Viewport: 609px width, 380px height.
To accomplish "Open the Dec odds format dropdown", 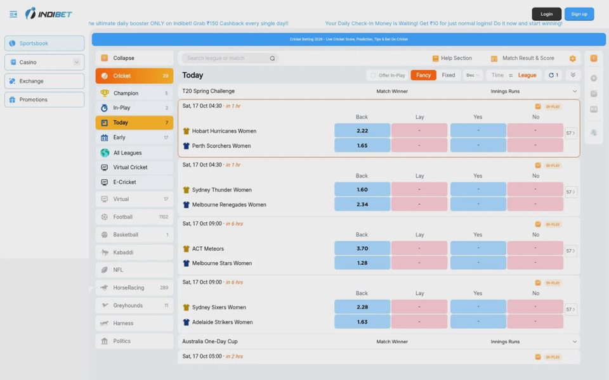I will 473,75.
